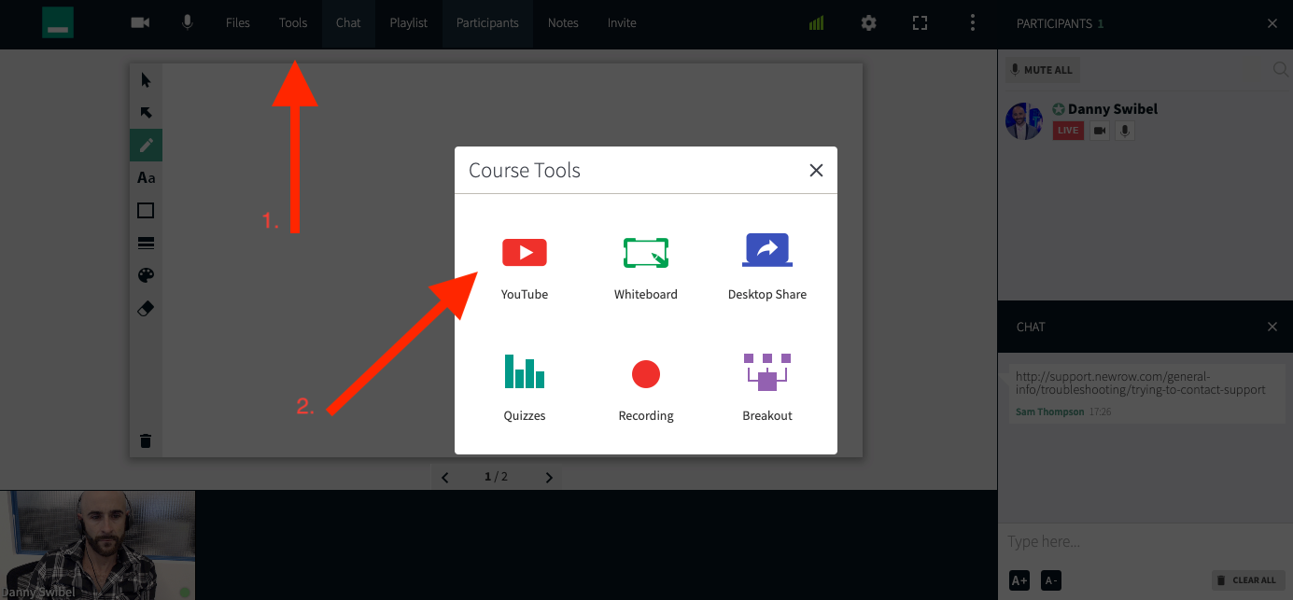Increase chat font size with A+
The height and width of the screenshot is (600, 1293).
(x=1019, y=580)
